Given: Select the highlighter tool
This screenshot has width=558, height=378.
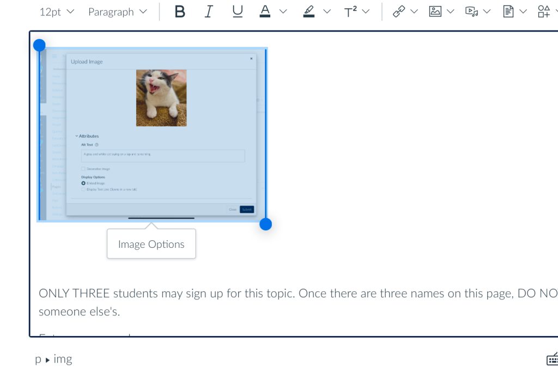Looking at the screenshot, I should pos(309,11).
